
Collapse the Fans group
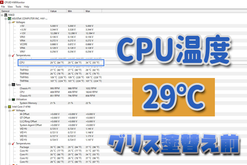[10, 85]
